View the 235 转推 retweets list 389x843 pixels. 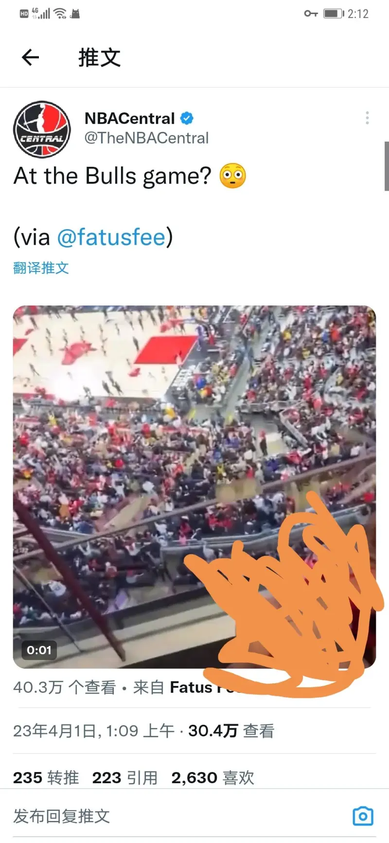coord(46,777)
